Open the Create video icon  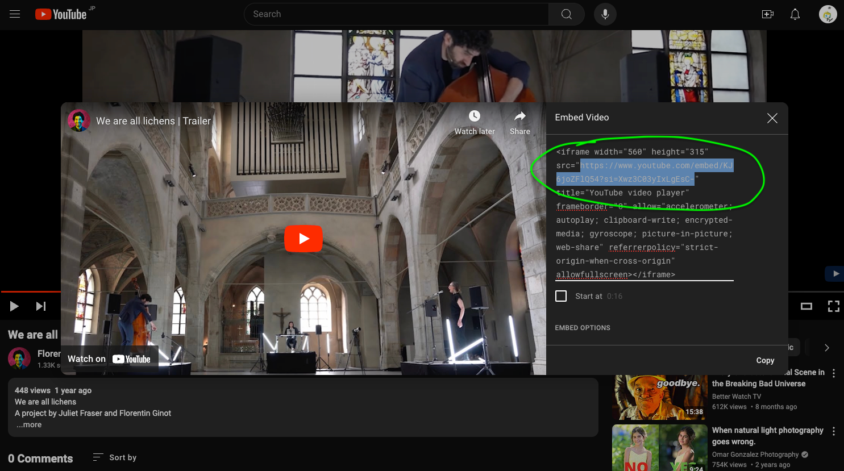point(768,14)
